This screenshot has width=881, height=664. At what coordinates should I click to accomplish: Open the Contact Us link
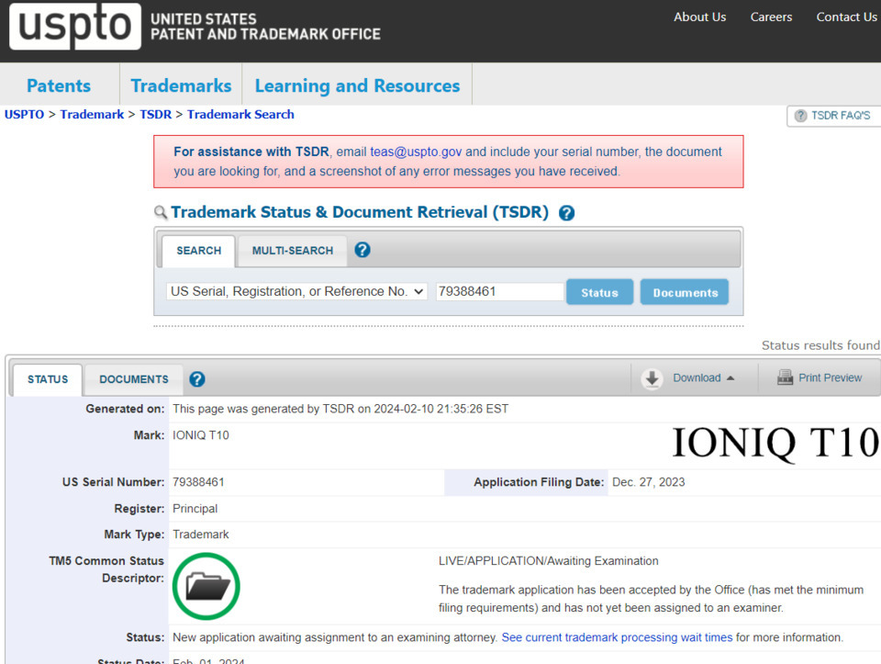pyautogui.click(x=847, y=17)
